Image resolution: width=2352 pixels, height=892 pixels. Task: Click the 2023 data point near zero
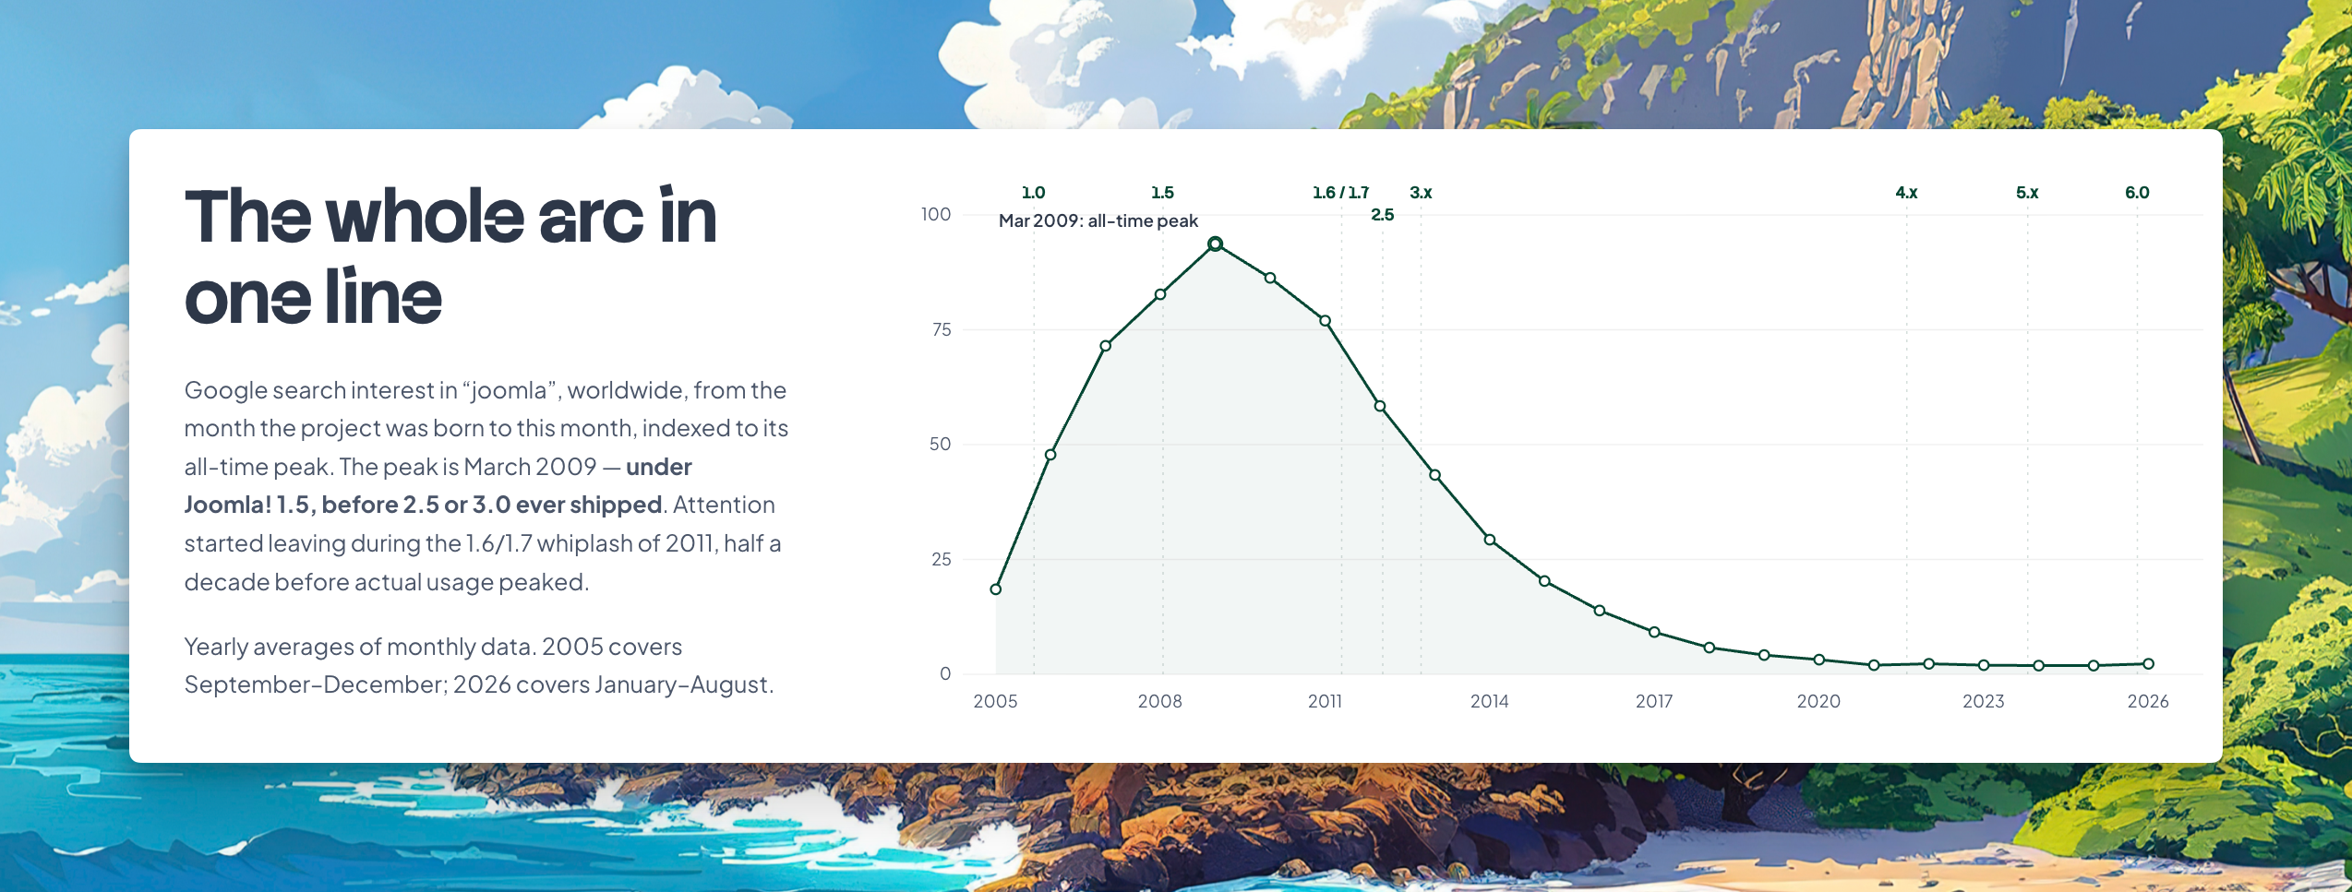(1984, 665)
